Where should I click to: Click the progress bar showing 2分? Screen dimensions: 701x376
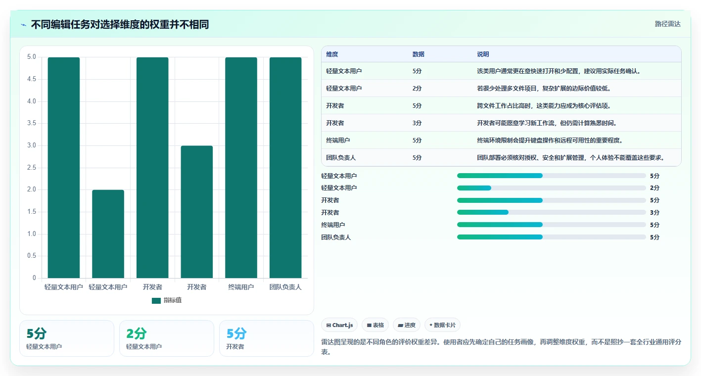pyautogui.click(x=552, y=188)
